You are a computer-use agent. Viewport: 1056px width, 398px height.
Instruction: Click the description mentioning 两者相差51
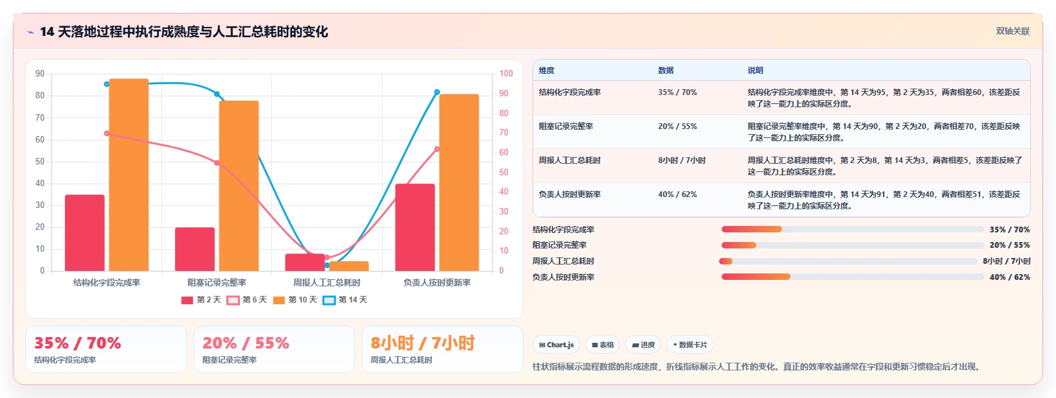884,200
